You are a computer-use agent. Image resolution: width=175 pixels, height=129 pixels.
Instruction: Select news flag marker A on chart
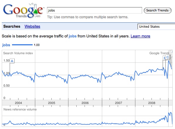pyautogui.click(x=12, y=61)
